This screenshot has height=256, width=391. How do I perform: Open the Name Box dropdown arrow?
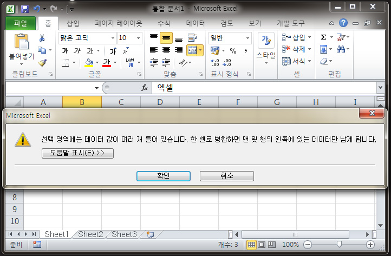tap(96, 88)
